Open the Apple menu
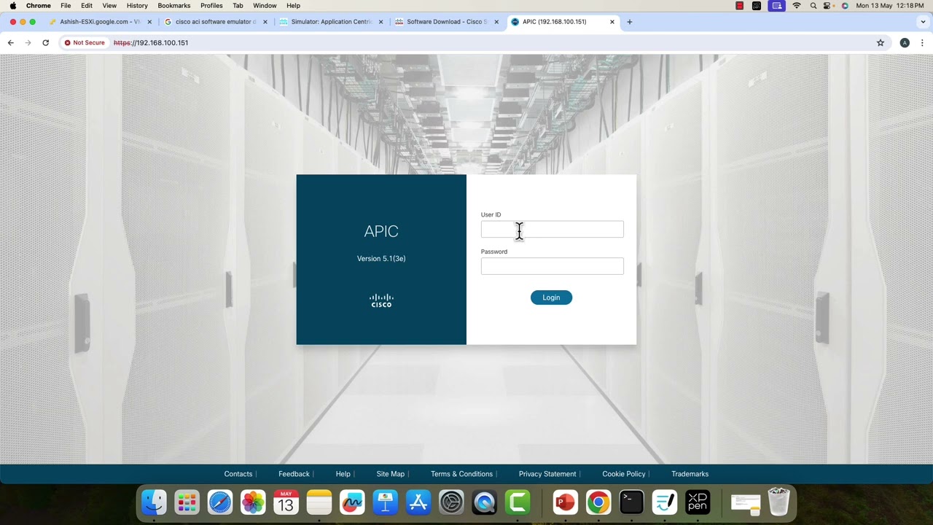Viewport: 933px width, 525px height. pos(12,6)
